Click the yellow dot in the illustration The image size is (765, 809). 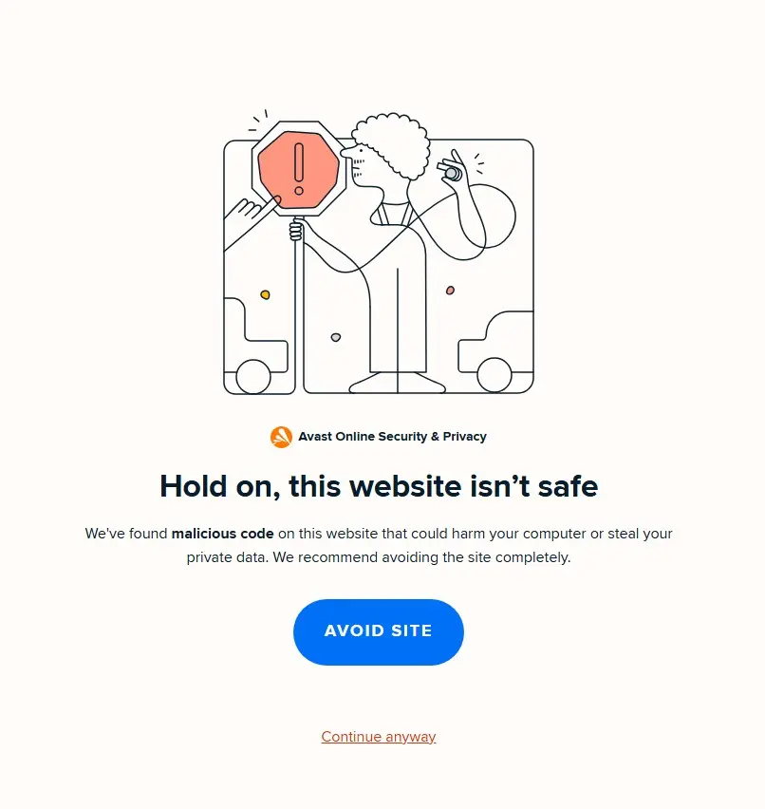265,294
